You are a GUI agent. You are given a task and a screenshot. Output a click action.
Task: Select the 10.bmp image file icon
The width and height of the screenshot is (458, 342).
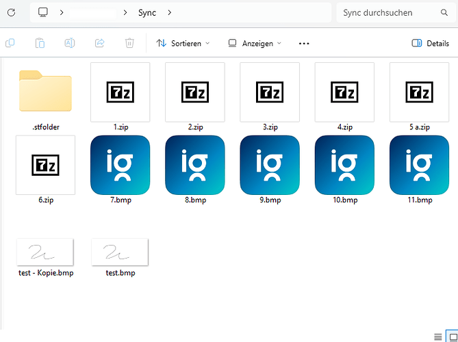[344, 165]
